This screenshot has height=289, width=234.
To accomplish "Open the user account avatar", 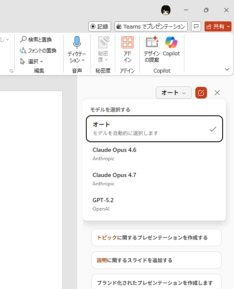I will pyautogui.click(x=166, y=10).
